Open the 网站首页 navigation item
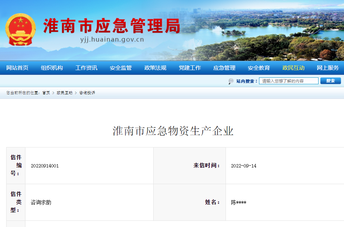Viewport: 344px width, 227px height. click(x=17, y=68)
